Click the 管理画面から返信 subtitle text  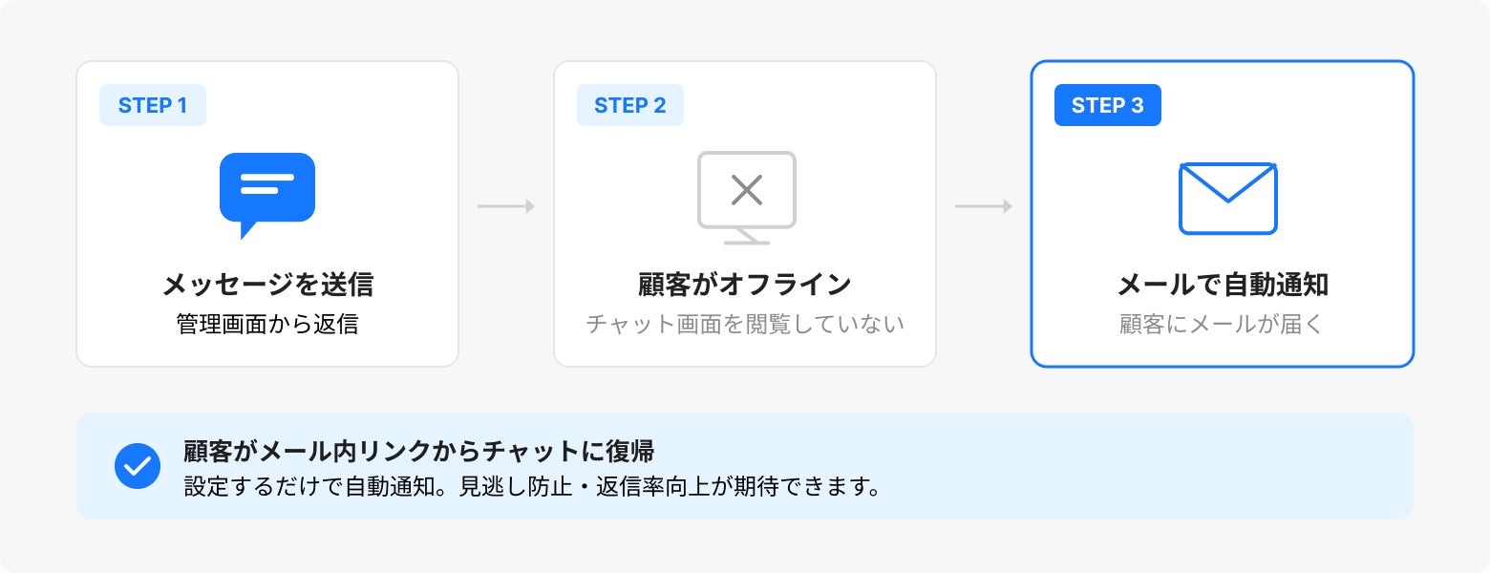[x=267, y=325]
